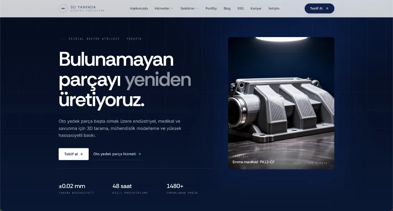Viewport: 393px width, 211px height.
Task: Click the Emme manifold · PA12-CF caption
Action: (253, 162)
